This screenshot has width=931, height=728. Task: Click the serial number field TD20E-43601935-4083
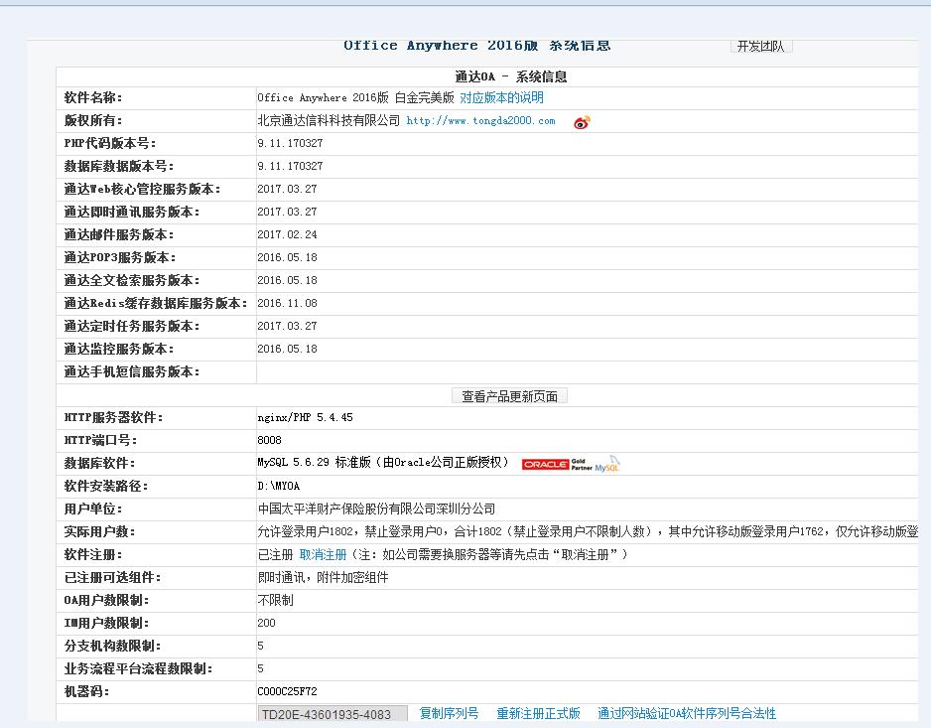click(332, 714)
